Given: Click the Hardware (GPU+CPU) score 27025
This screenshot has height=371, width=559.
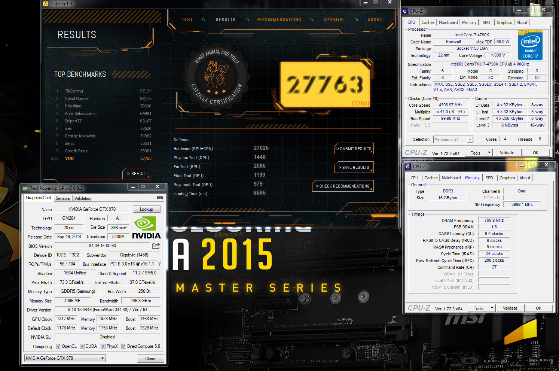Looking at the screenshot, I should click(261, 148).
